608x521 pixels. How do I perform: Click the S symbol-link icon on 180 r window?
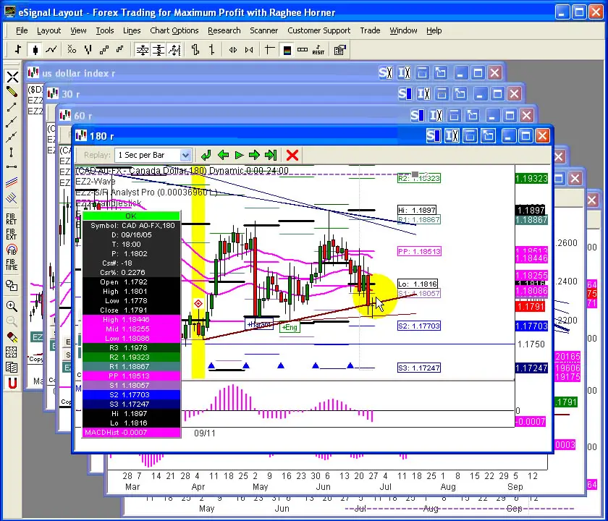pos(433,136)
